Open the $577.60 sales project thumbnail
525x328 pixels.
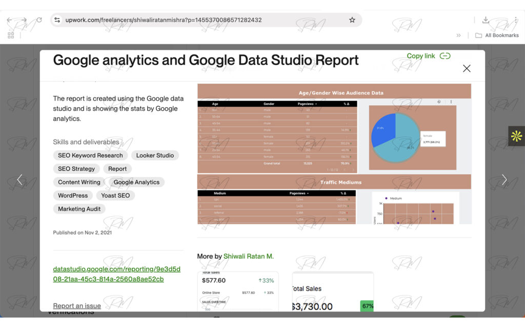coord(238,292)
